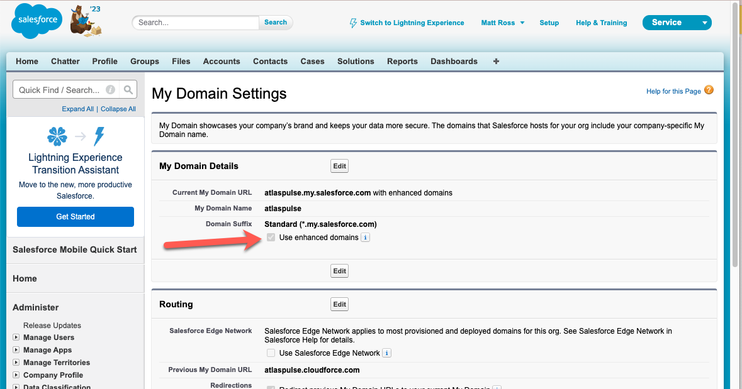Enable the Use Salesforce Edge Network checkbox
Image resolution: width=742 pixels, height=389 pixels.
click(271, 353)
